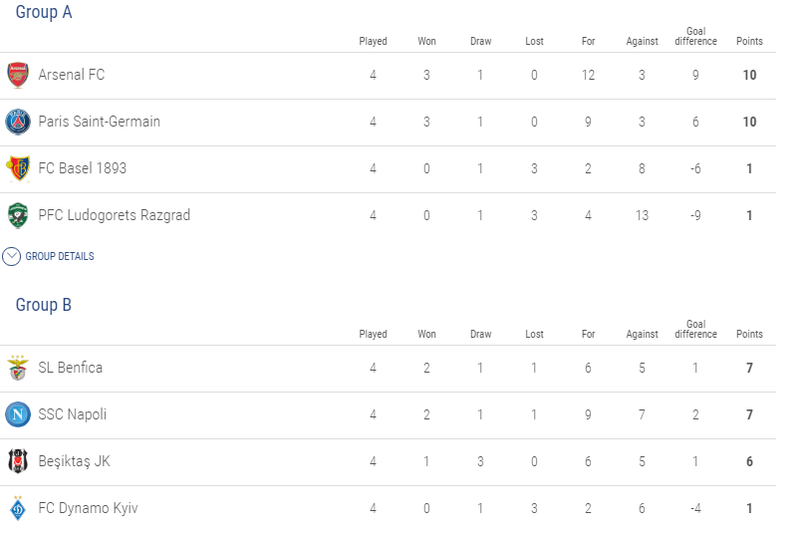
Task: Click the FC Basel 1893 crest
Action: [18, 168]
